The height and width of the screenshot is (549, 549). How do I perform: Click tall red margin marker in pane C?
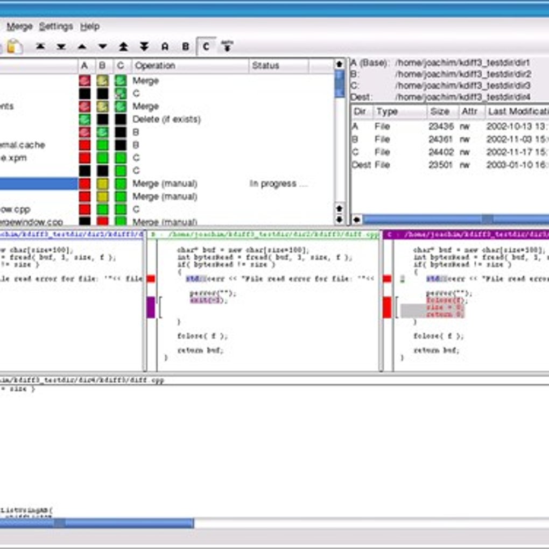(387, 307)
